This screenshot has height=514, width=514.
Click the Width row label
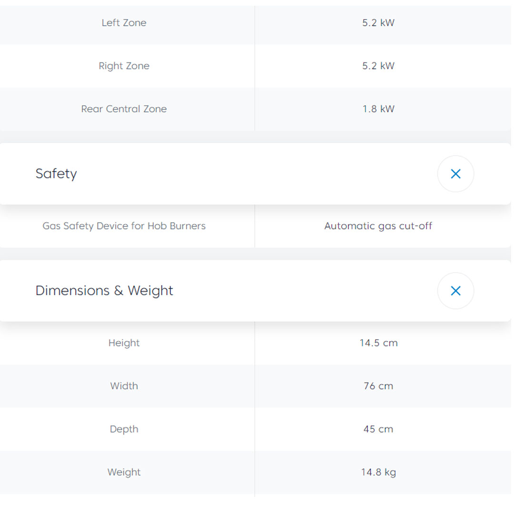(x=124, y=386)
